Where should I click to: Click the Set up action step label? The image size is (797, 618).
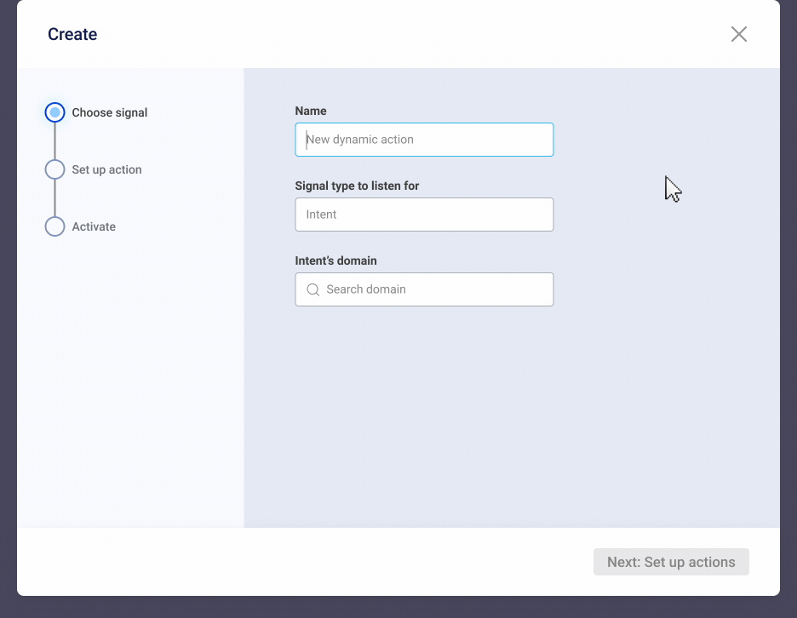click(x=106, y=169)
